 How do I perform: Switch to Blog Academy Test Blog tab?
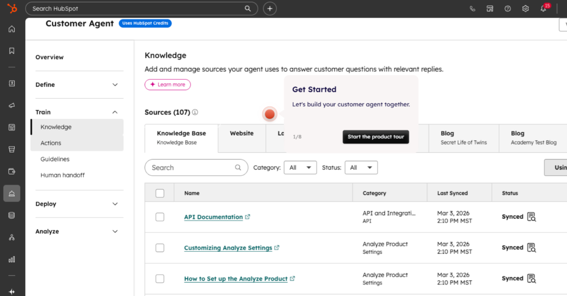tap(533, 138)
